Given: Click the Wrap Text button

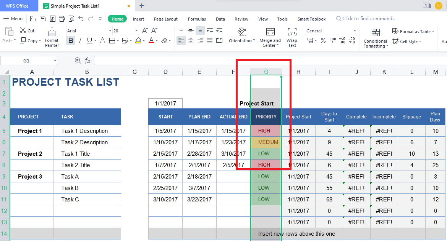Looking at the screenshot, I should [x=292, y=37].
